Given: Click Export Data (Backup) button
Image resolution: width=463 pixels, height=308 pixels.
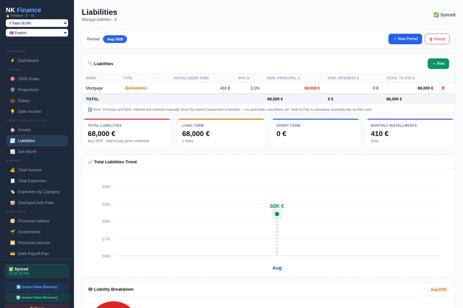Looking at the screenshot, I should click(37, 287).
